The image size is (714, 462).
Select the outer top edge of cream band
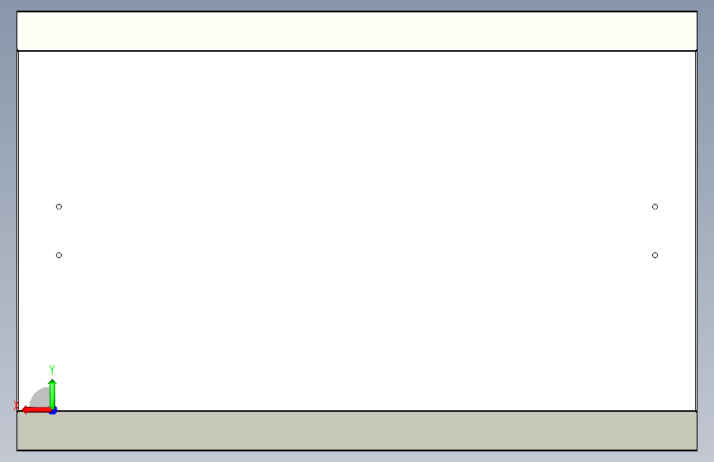[357, 12]
